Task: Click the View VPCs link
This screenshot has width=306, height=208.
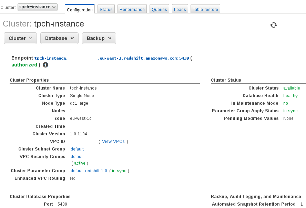Action: 113,142
